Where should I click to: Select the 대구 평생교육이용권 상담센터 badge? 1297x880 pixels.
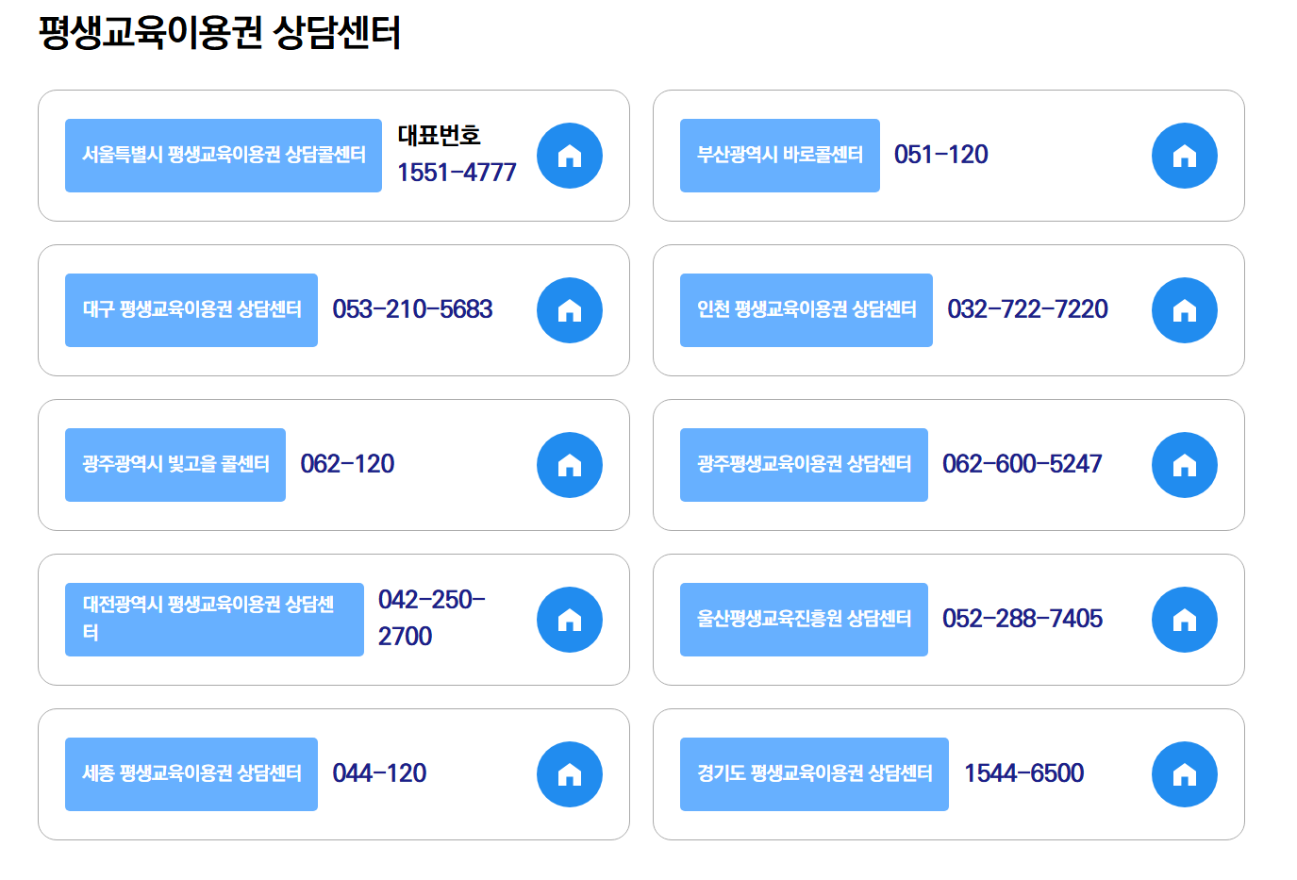point(191,309)
